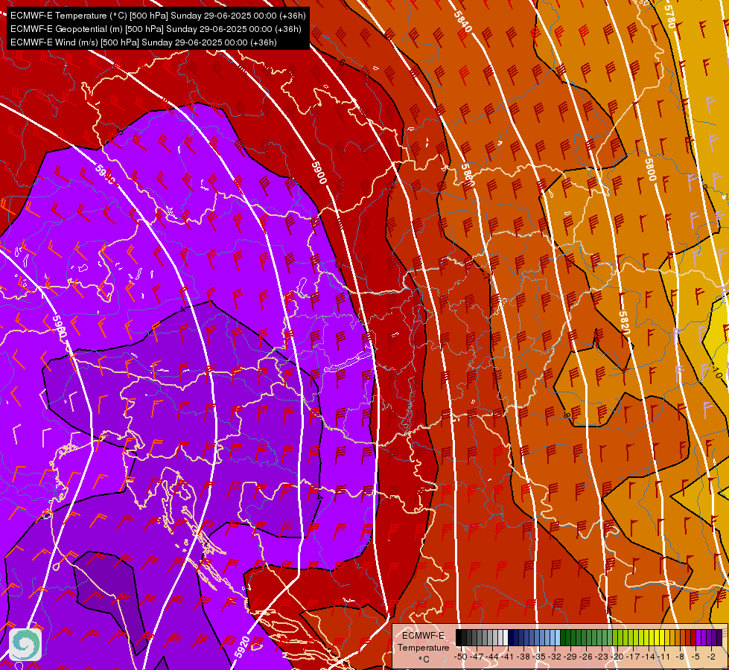
Task: Click the -8 value on temperature legend
Action: pos(681,657)
